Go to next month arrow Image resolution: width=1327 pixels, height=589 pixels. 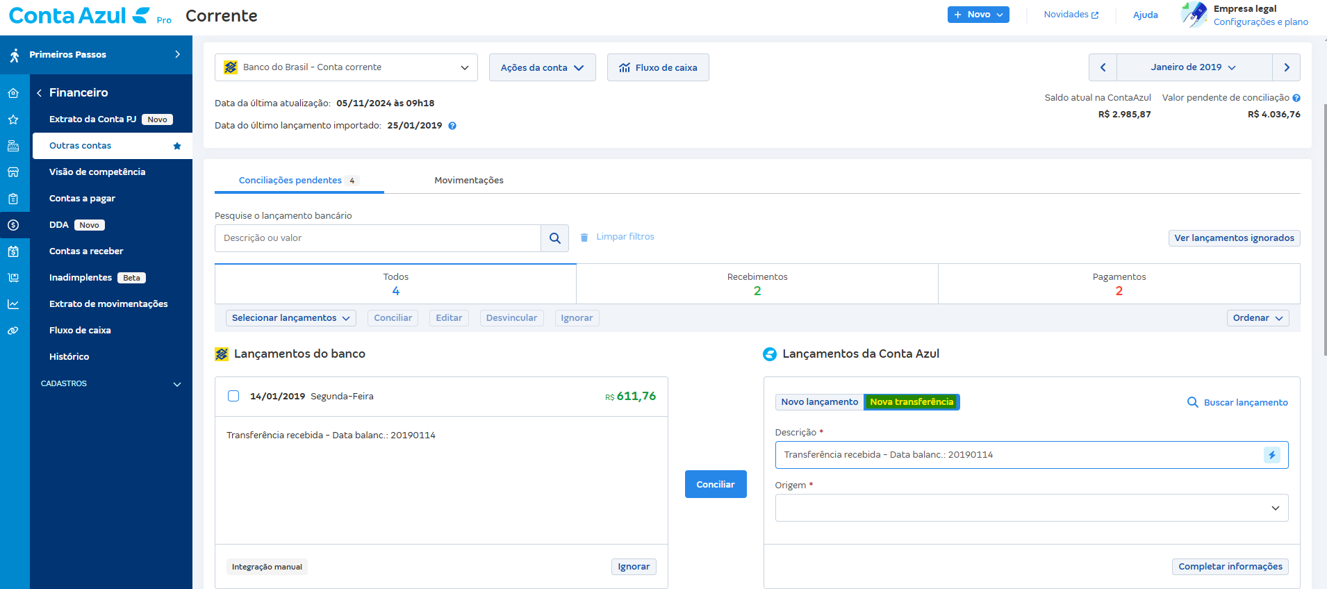coord(1287,67)
